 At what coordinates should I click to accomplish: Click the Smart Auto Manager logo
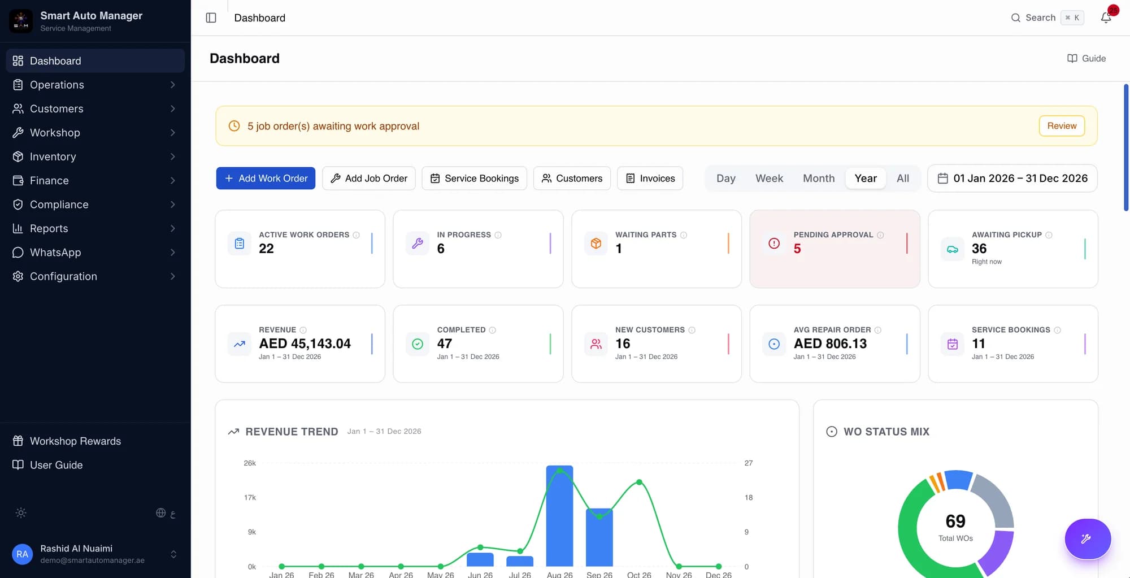[21, 21]
